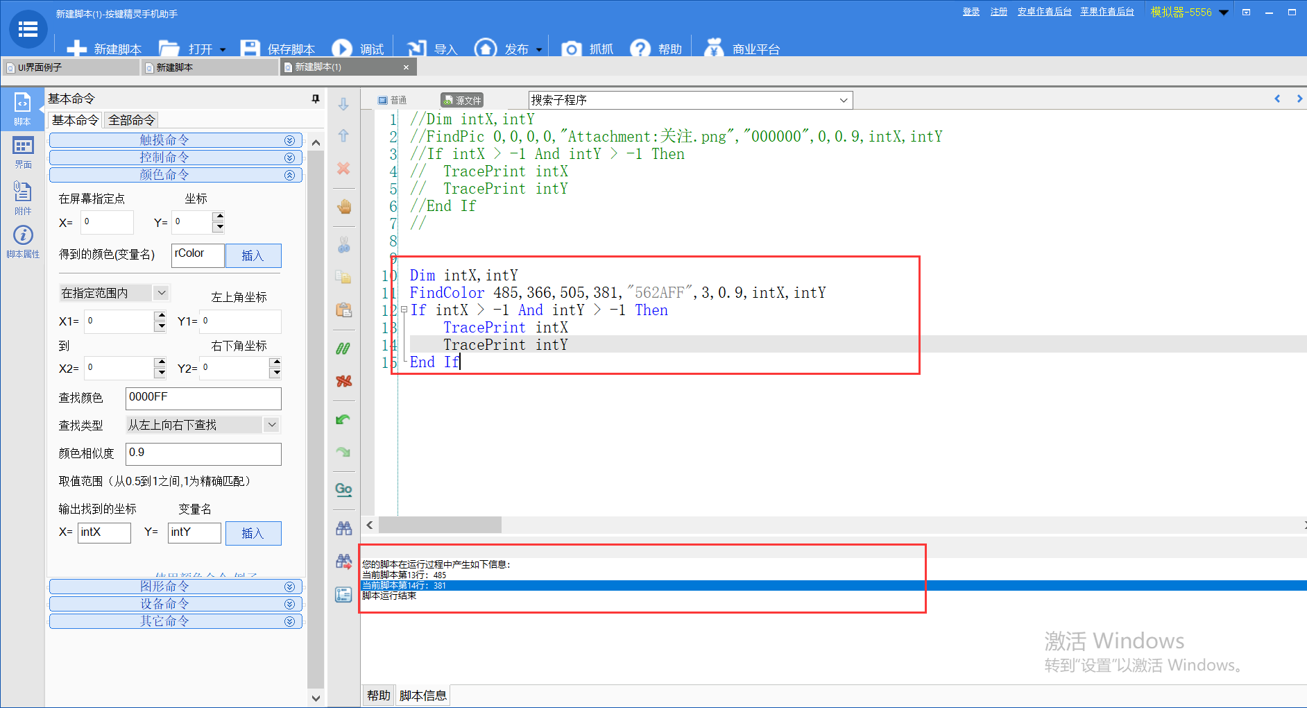Click the copy icon in the editor toolbar
This screenshot has width=1307, height=708.
click(344, 277)
